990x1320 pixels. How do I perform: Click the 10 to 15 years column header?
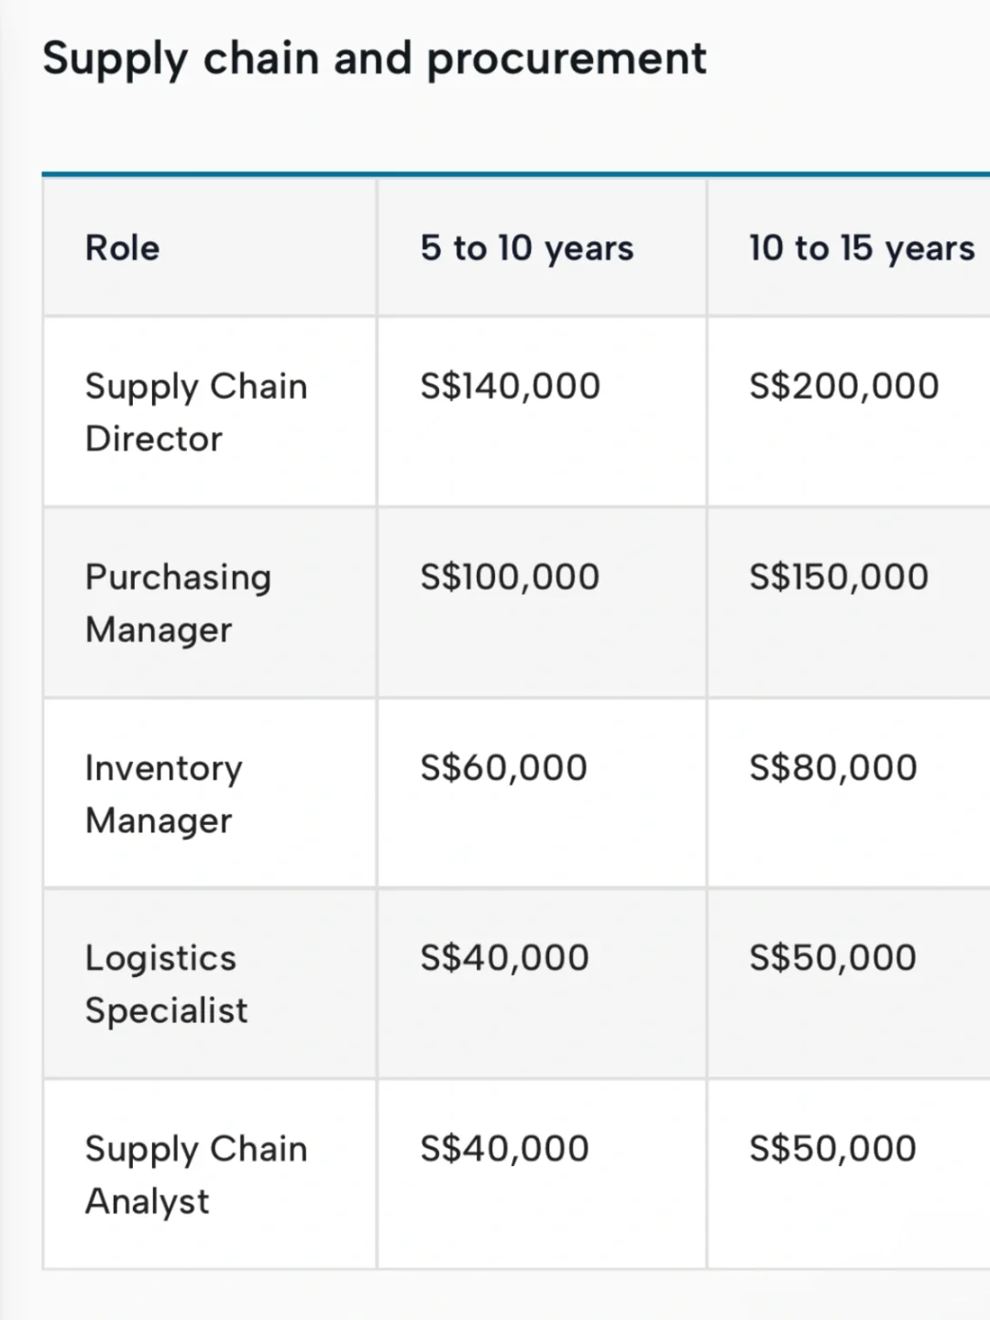pos(862,248)
